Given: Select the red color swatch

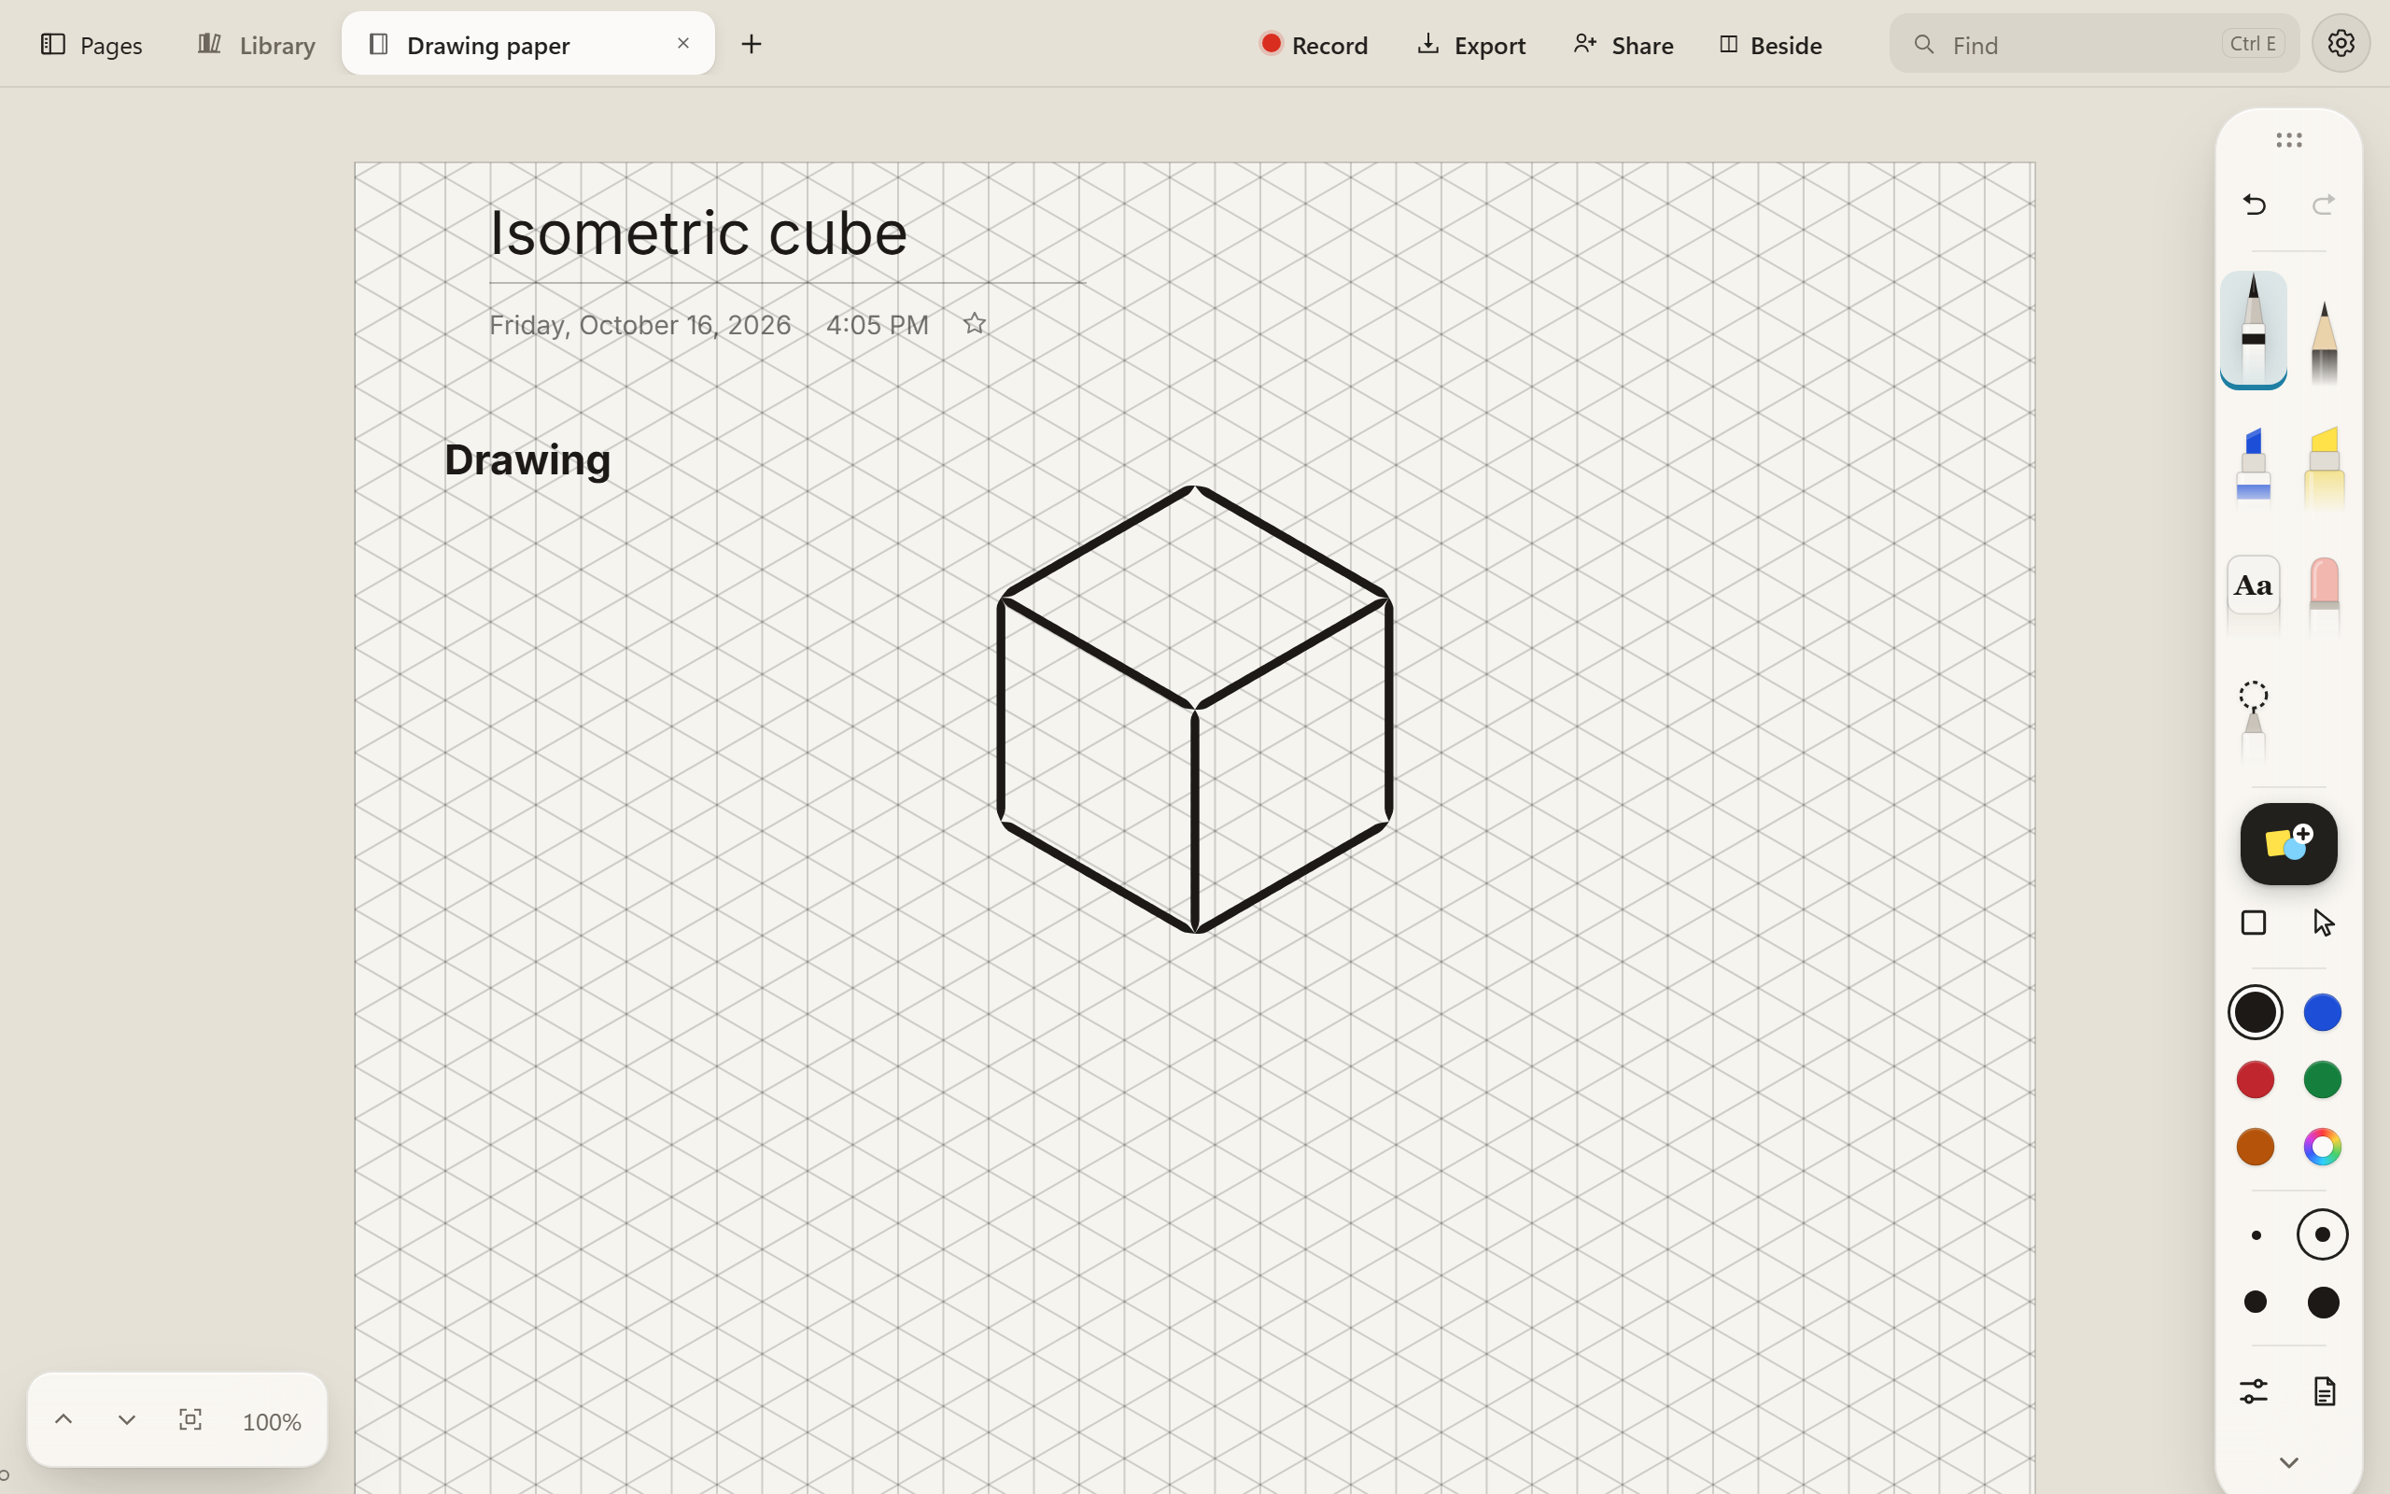Looking at the screenshot, I should 2255,1079.
